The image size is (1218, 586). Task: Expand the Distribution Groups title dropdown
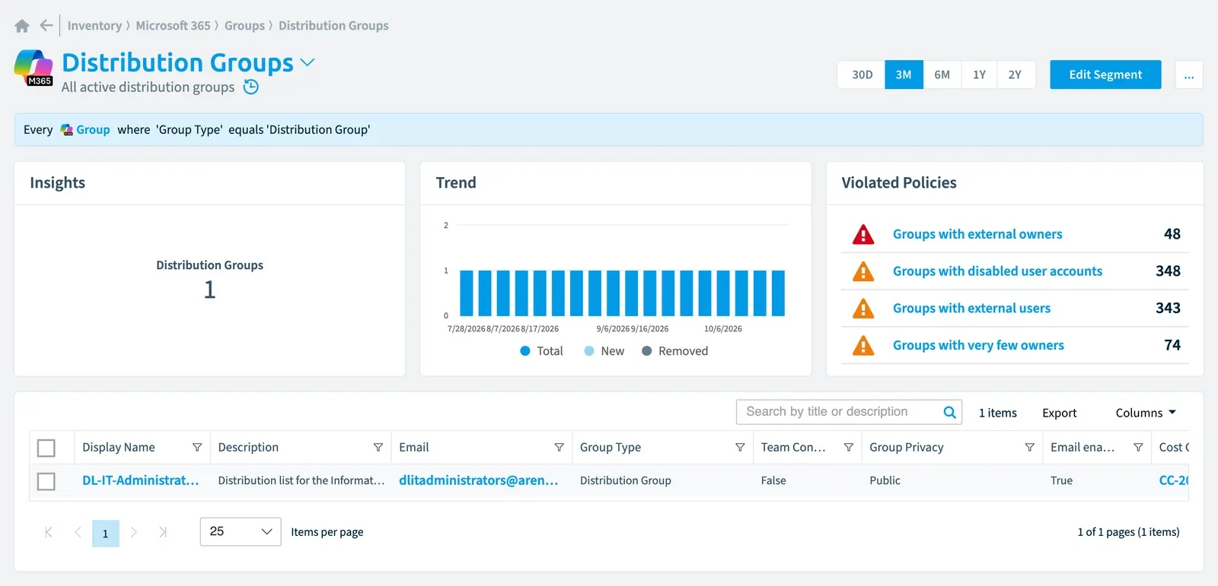tap(308, 62)
